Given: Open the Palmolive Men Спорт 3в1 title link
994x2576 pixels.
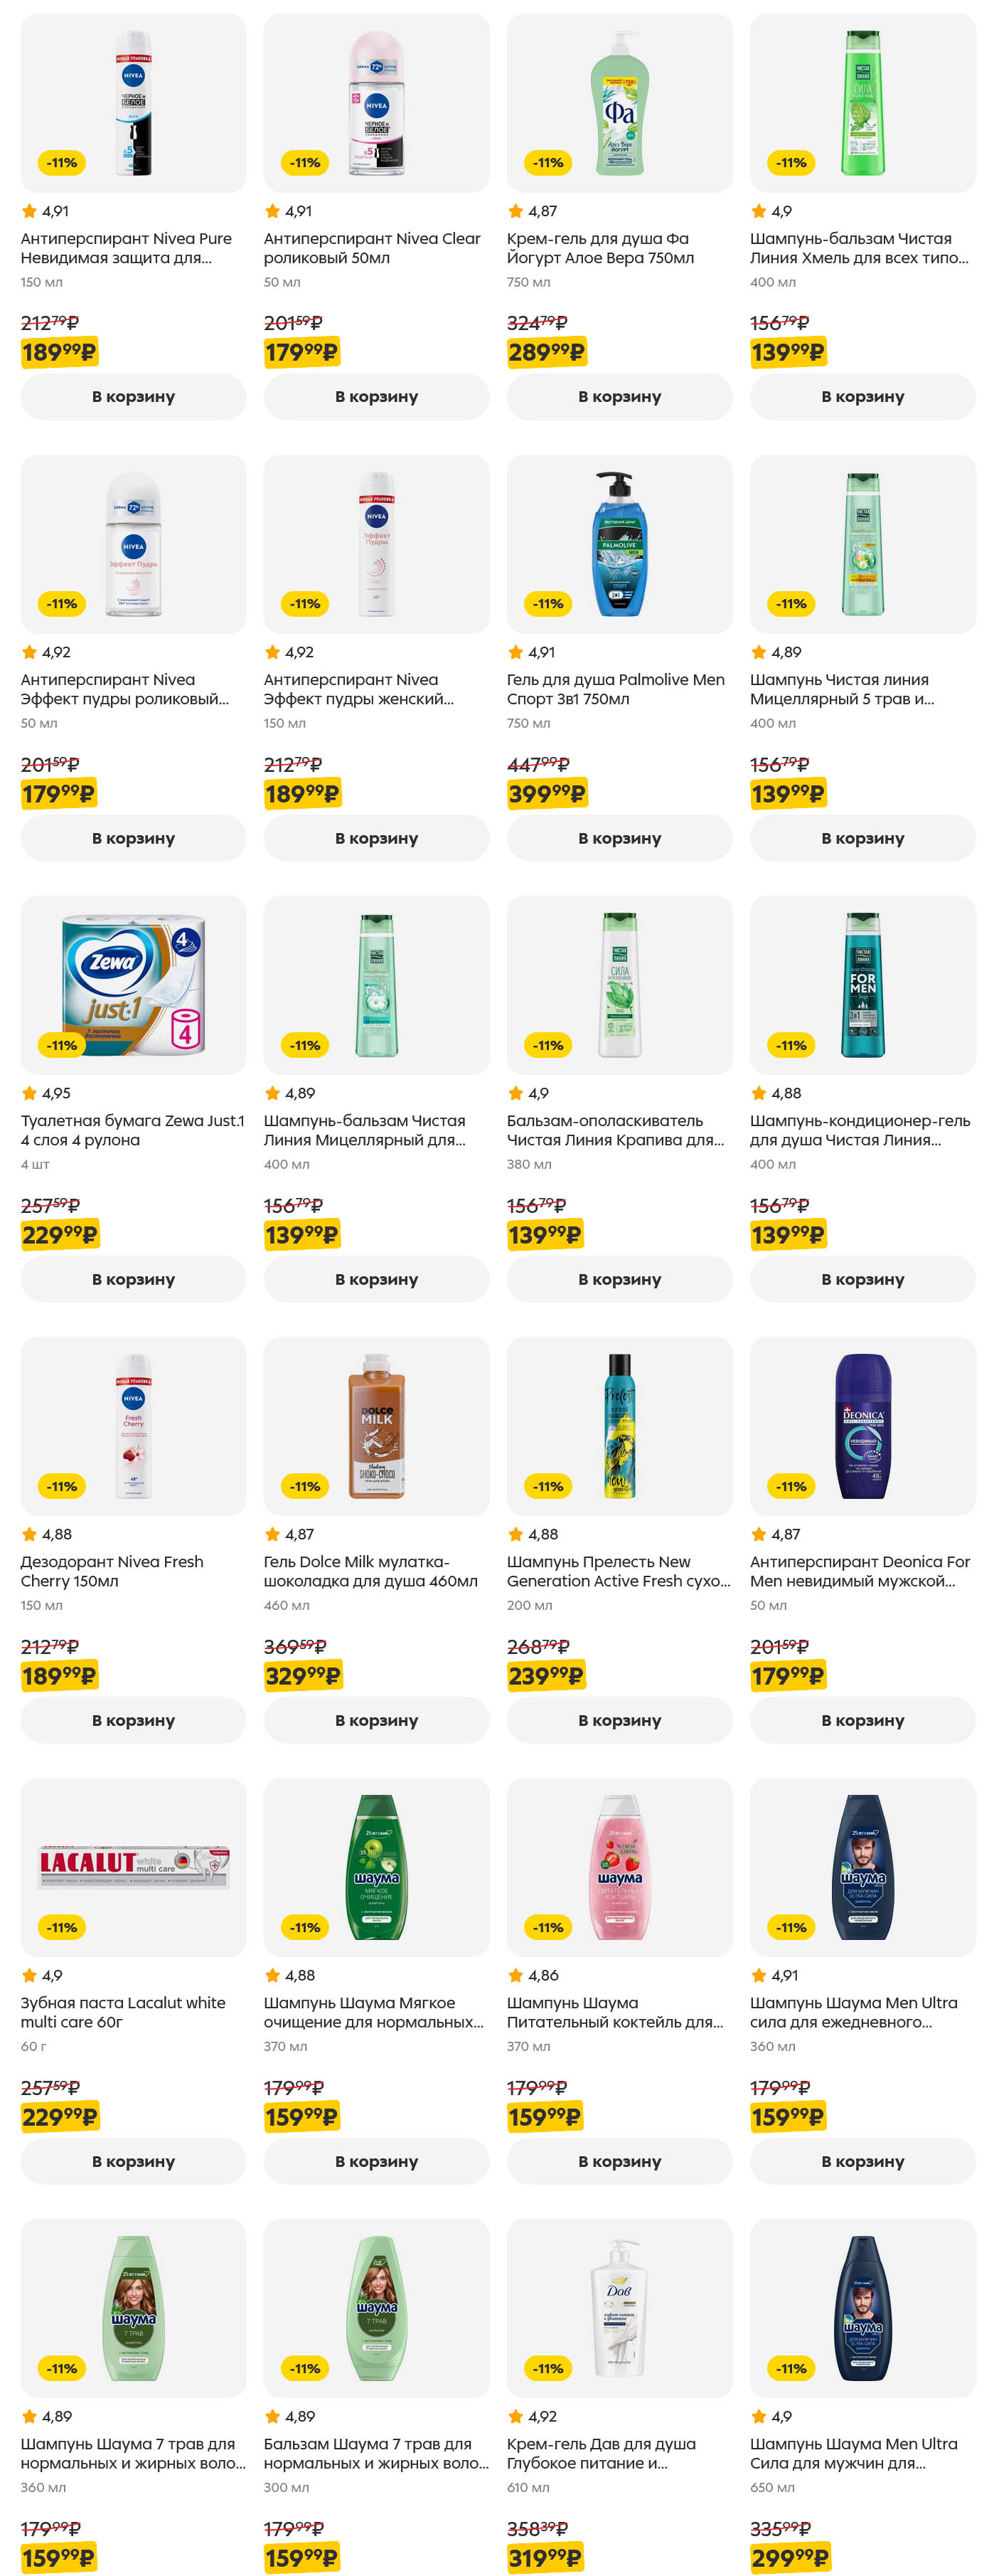Looking at the screenshot, I should [x=615, y=689].
